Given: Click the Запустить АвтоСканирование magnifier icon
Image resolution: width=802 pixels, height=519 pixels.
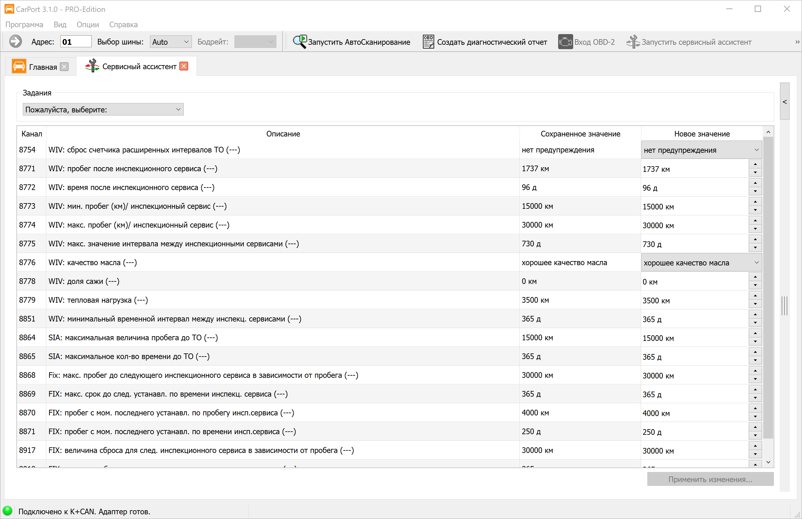Looking at the screenshot, I should (300, 42).
